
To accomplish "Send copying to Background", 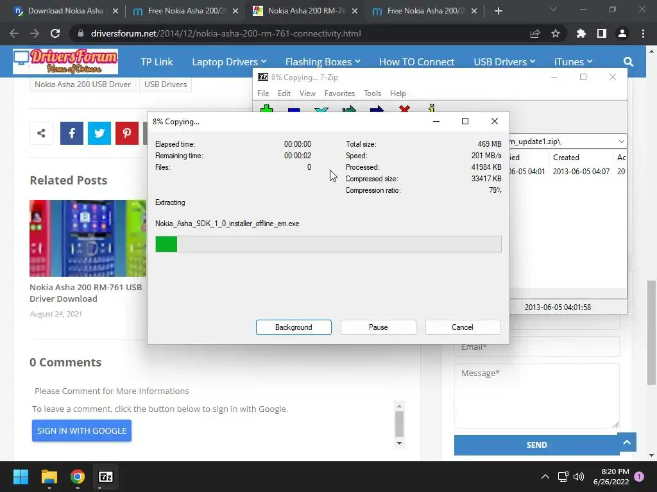I will [294, 327].
